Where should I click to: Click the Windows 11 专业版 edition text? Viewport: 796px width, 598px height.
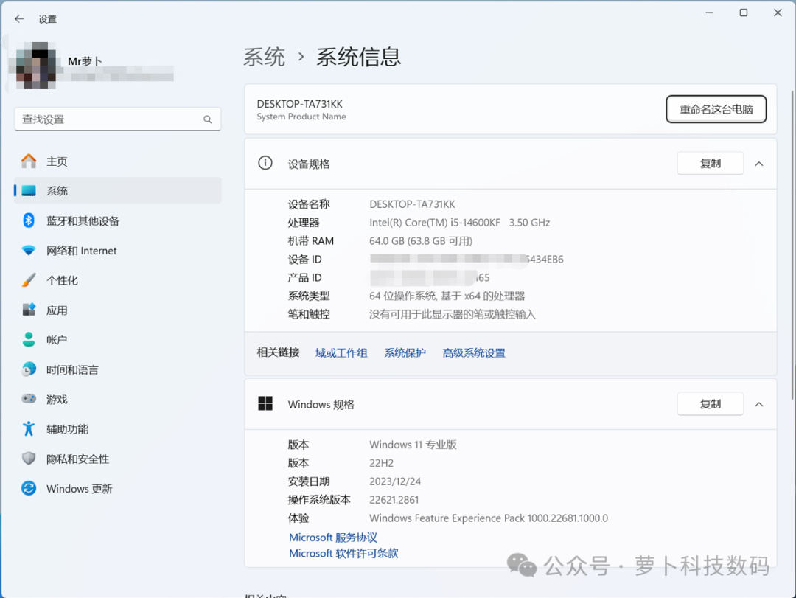[x=413, y=445]
